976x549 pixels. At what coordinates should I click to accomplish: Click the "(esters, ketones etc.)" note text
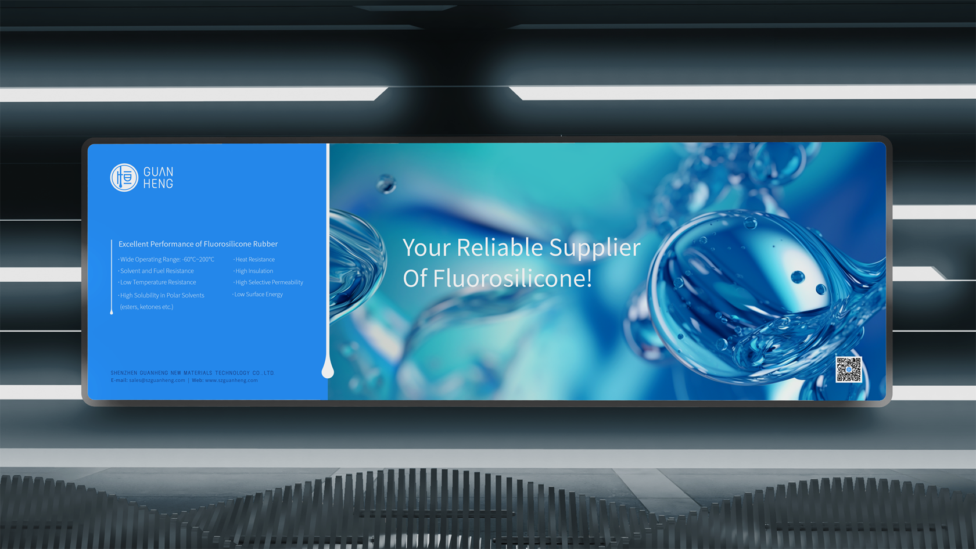click(146, 307)
